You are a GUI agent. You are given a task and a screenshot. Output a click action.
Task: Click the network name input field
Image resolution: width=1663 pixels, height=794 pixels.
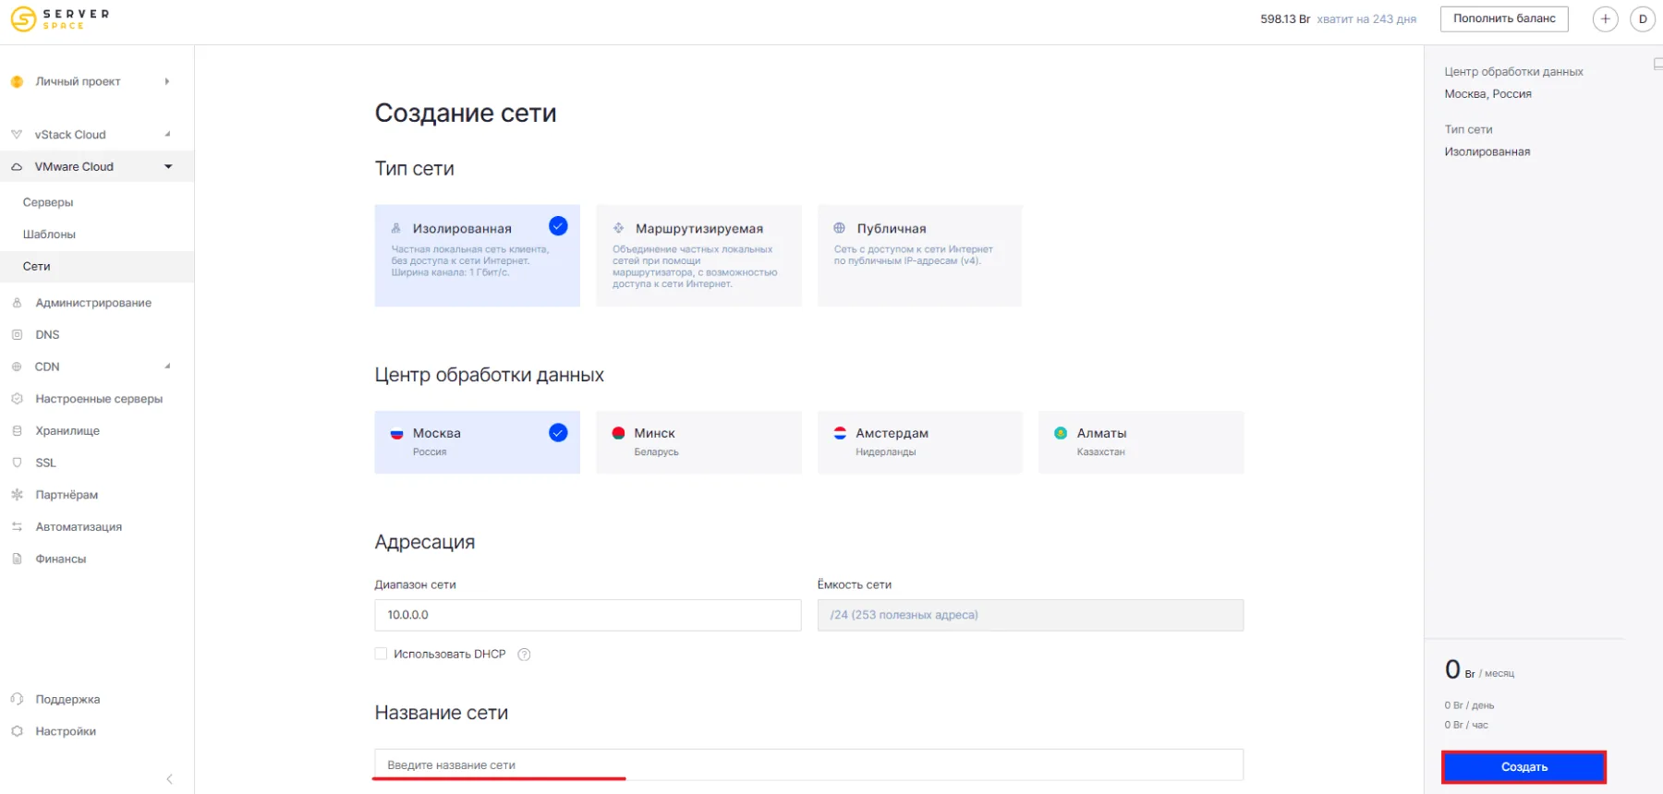[808, 764]
